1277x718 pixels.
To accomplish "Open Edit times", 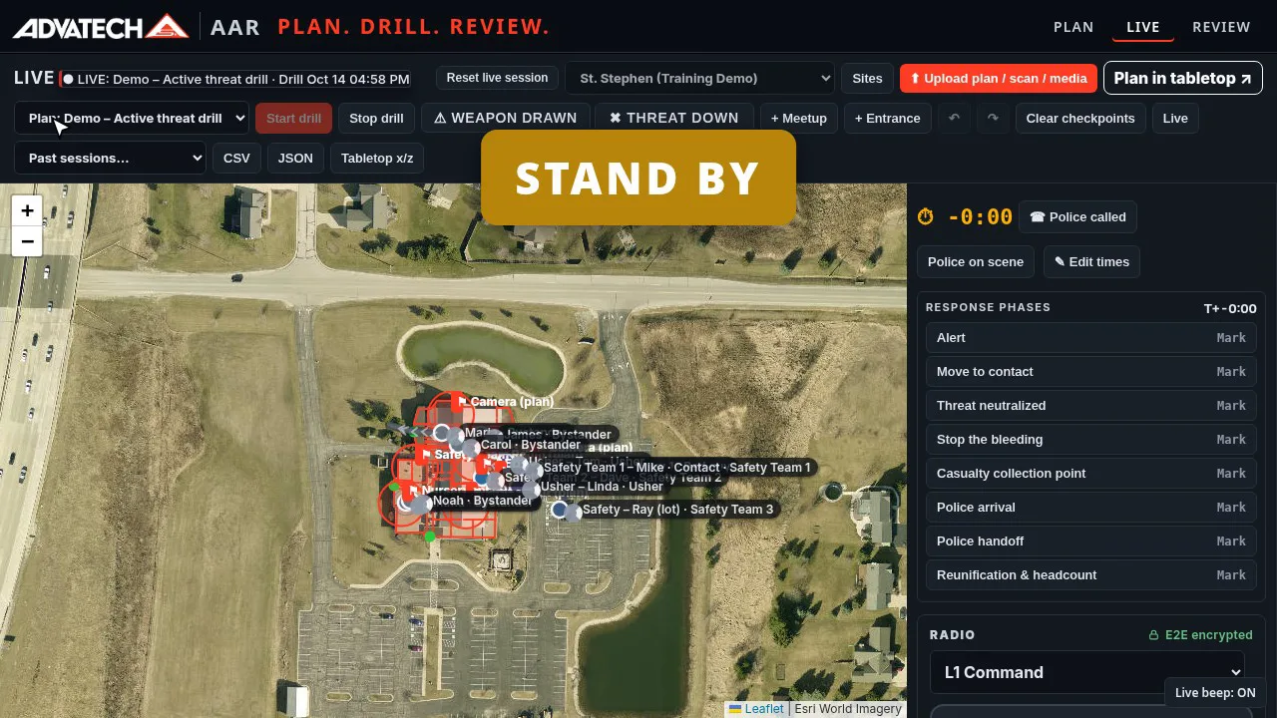I will coord(1091,261).
